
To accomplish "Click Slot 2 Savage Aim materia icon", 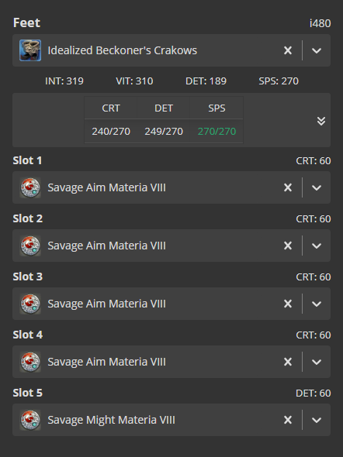I will pos(30,246).
